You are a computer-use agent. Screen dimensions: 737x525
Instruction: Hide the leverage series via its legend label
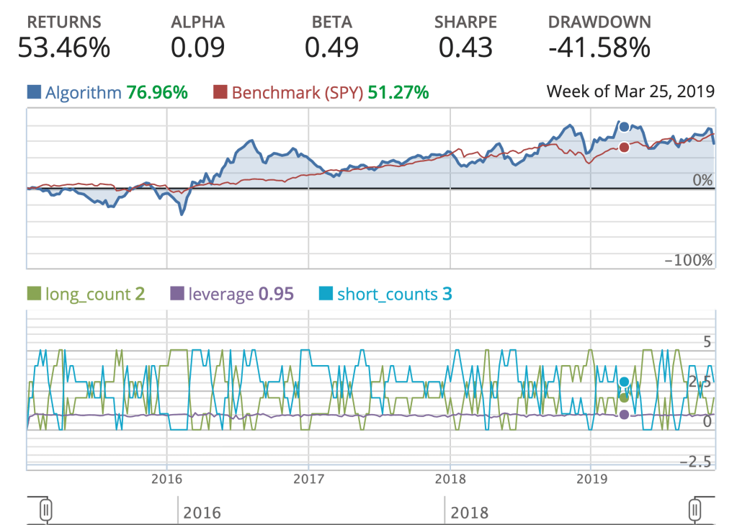[221, 294]
